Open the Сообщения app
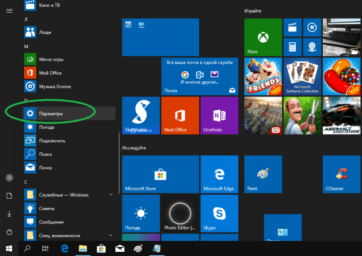The width and height of the screenshot is (362, 256). tap(69, 222)
